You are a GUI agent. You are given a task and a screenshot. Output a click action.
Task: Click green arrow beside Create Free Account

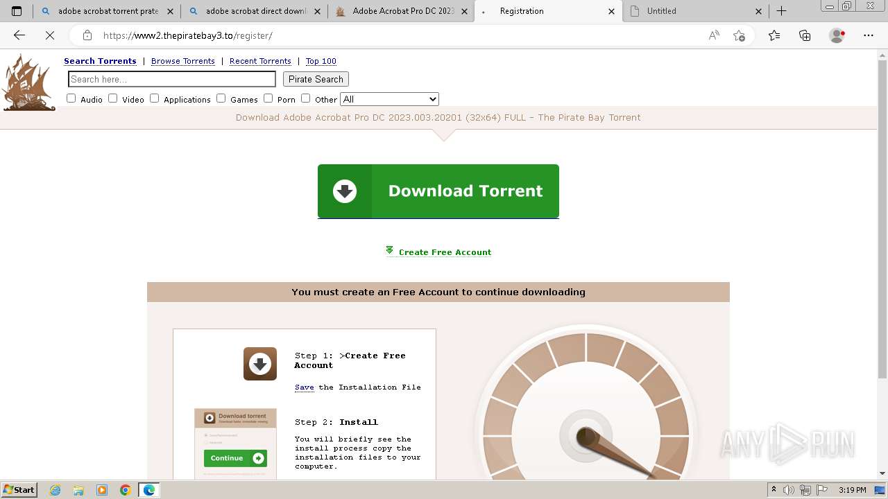(390, 251)
